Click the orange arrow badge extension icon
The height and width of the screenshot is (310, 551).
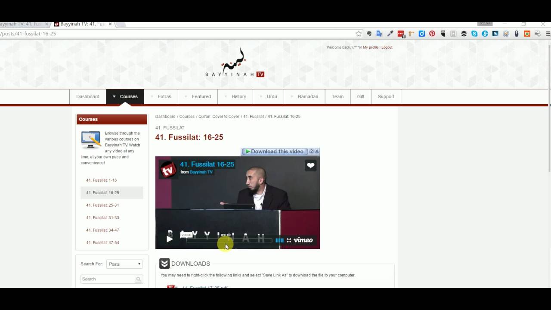tap(527, 34)
